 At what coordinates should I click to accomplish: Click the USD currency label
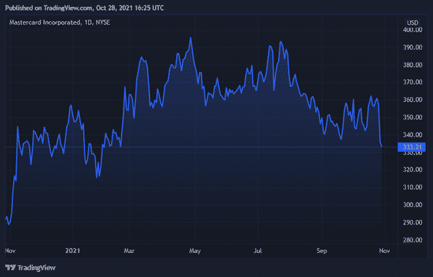(x=413, y=23)
